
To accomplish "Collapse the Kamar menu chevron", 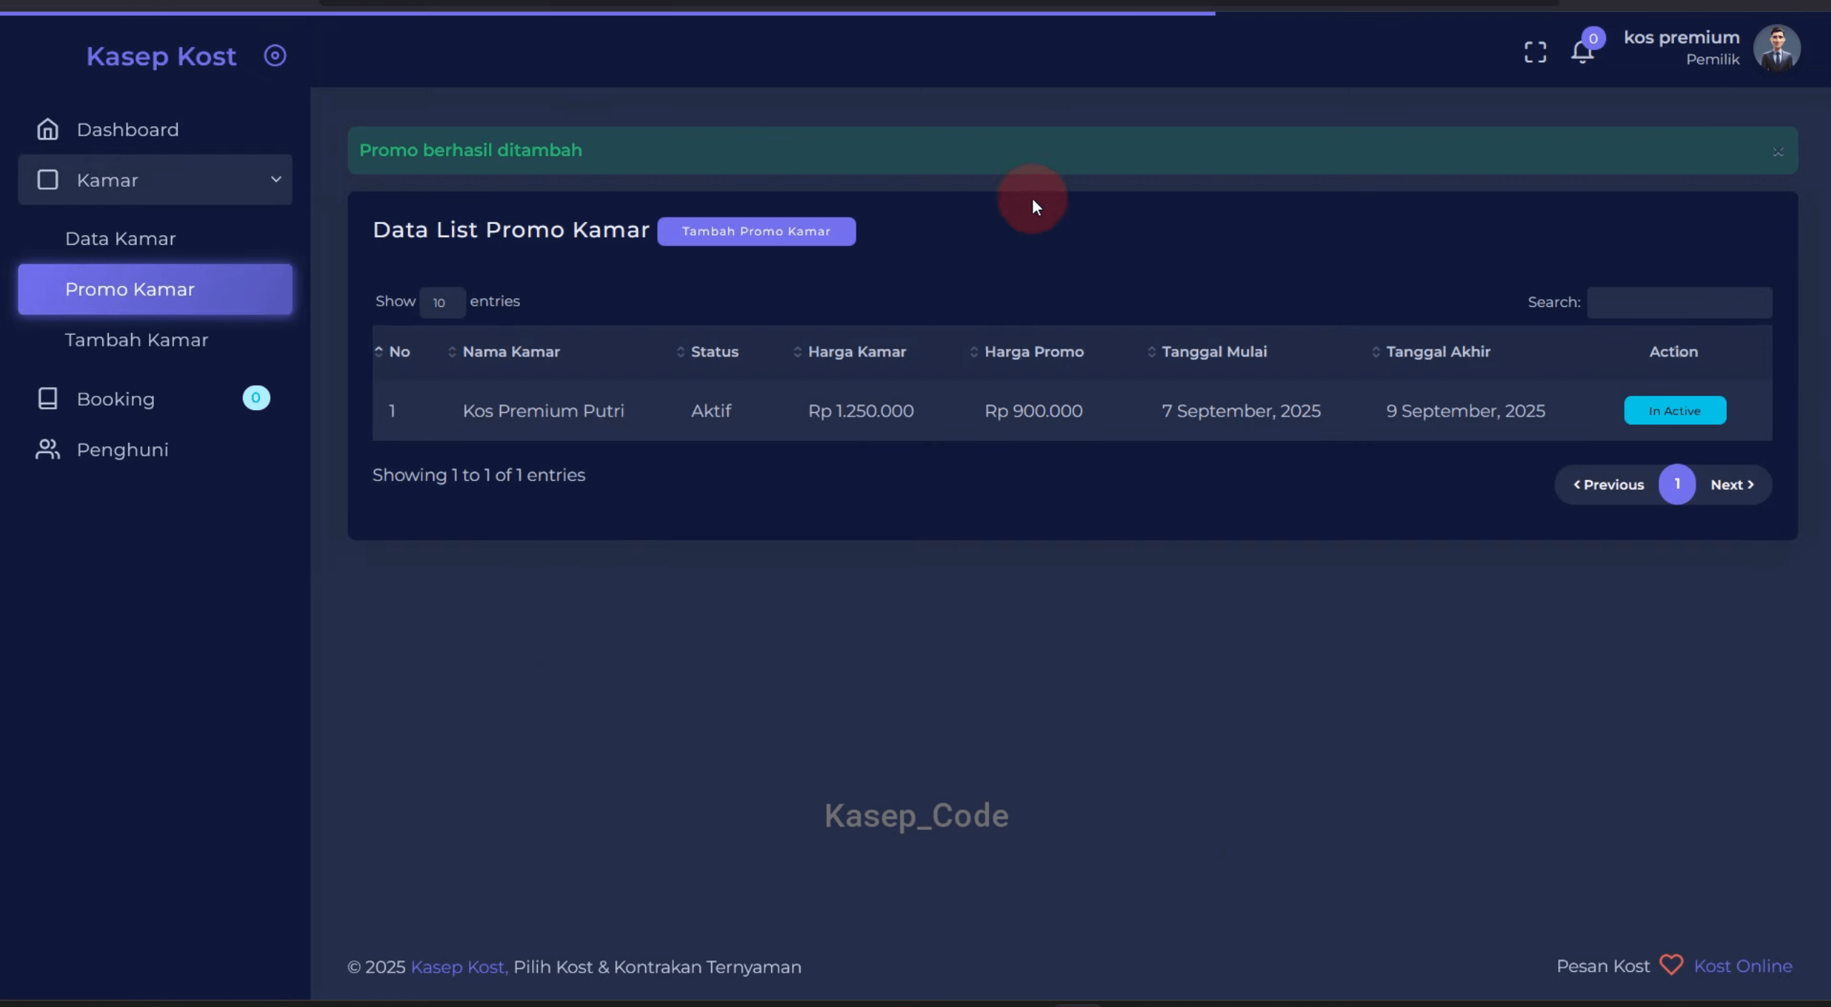I will point(276,180).
